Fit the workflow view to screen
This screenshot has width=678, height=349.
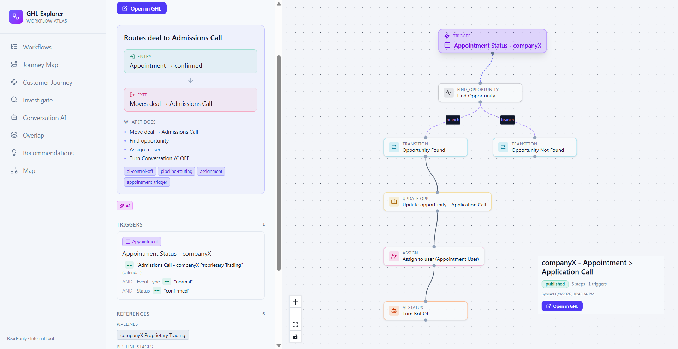[295, 325]
